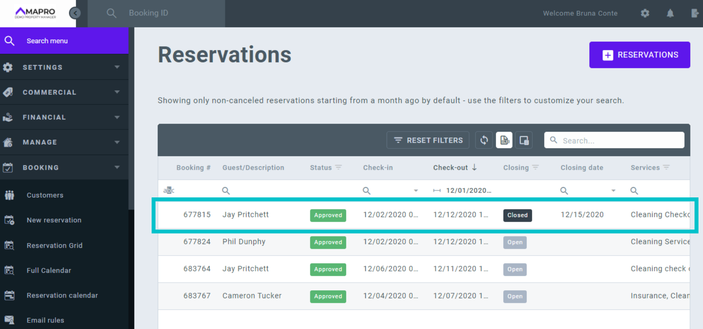Click the refresh icon in table toolbar
This screenshot has height=329, width=703.
484,140
